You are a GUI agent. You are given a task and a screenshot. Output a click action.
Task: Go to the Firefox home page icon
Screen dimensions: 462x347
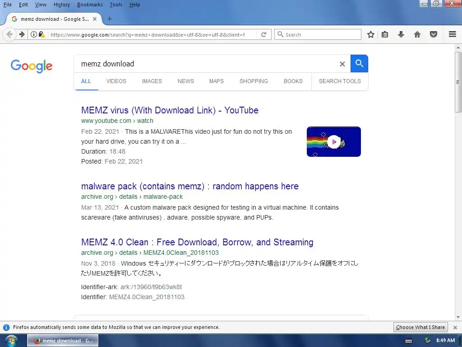click(417, 34)
